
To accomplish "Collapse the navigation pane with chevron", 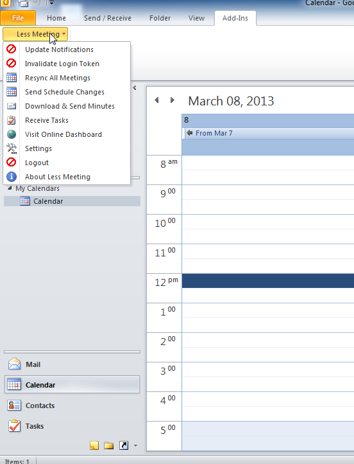I will pyautogui.click(x=135, y=88).
